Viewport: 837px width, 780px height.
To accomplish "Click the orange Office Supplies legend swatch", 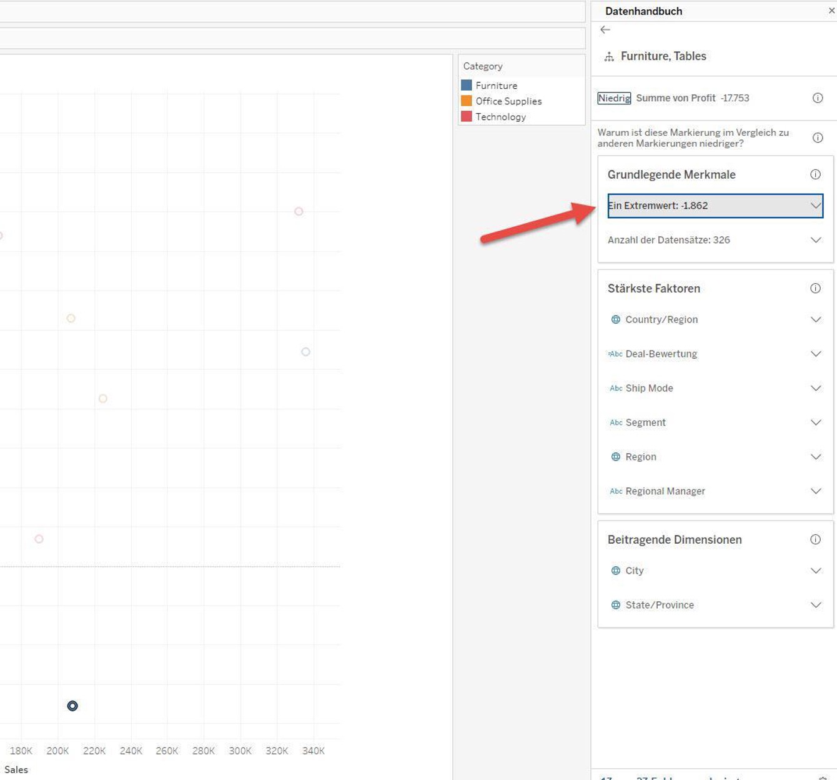I will click(x=467, y=101).
